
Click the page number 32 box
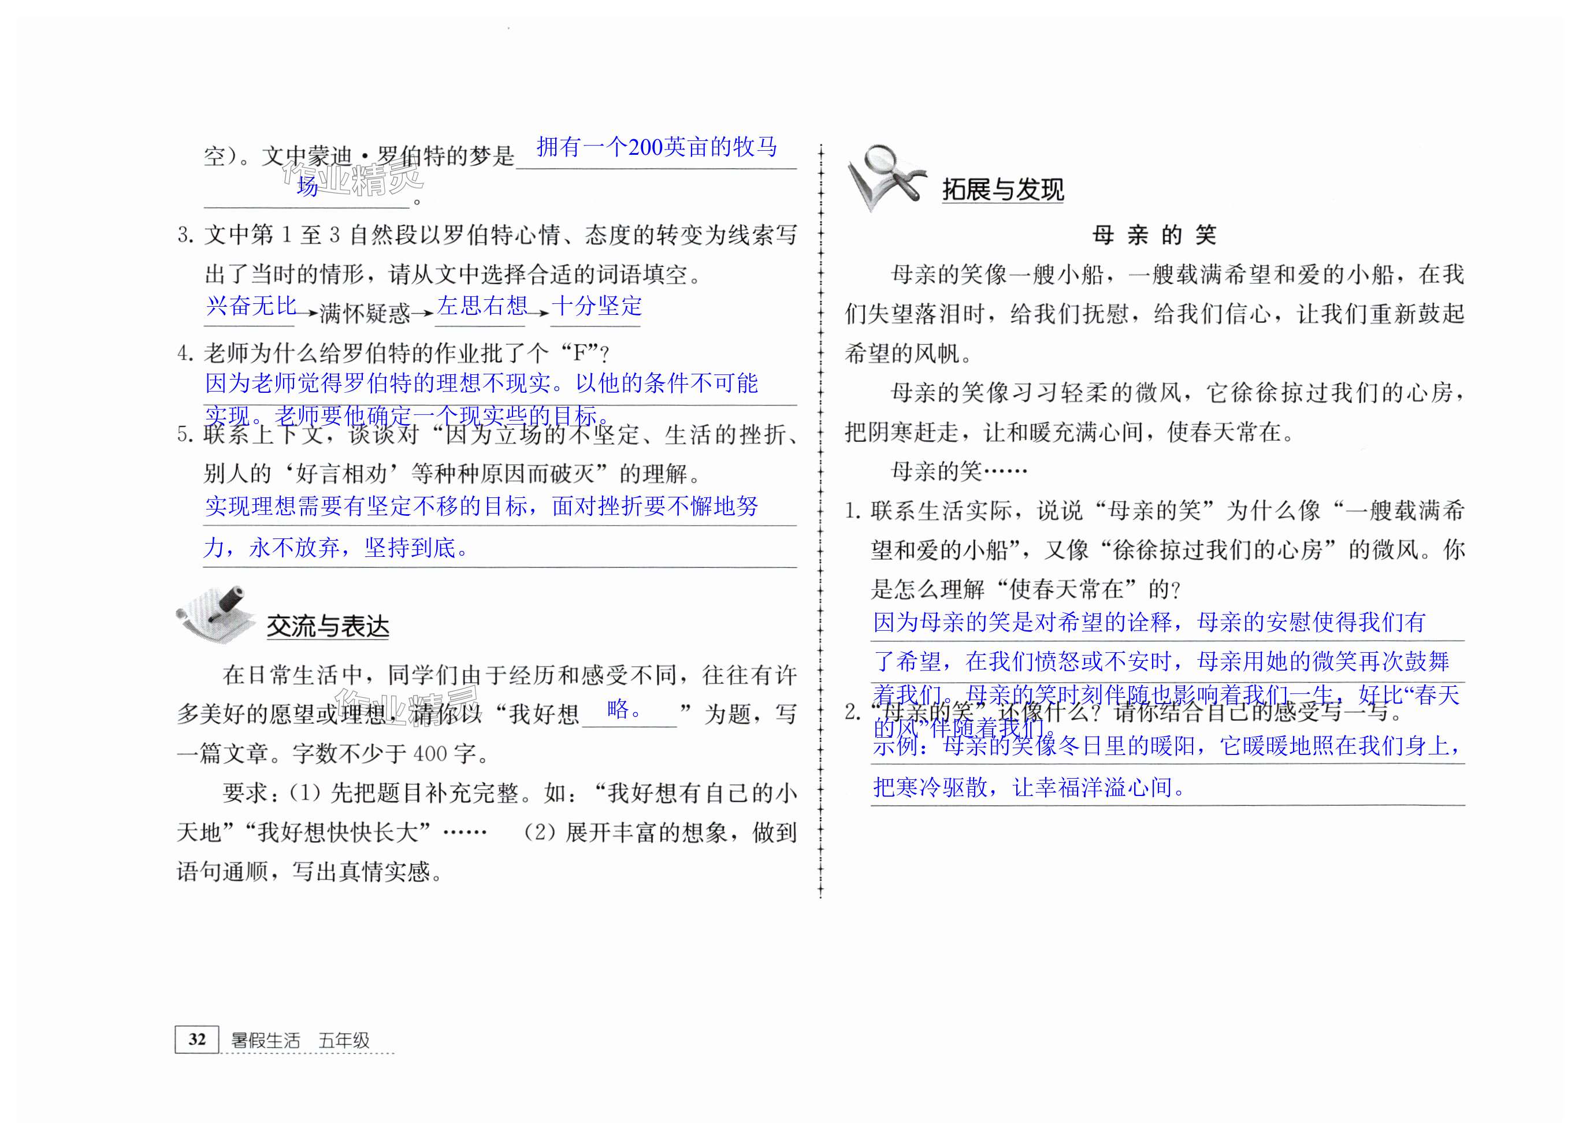(x=197, y=1040)
